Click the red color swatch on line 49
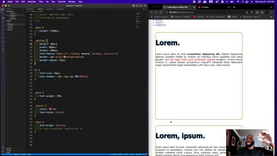The height and width of the screenshot is (156, 277). tap(50, 109)
